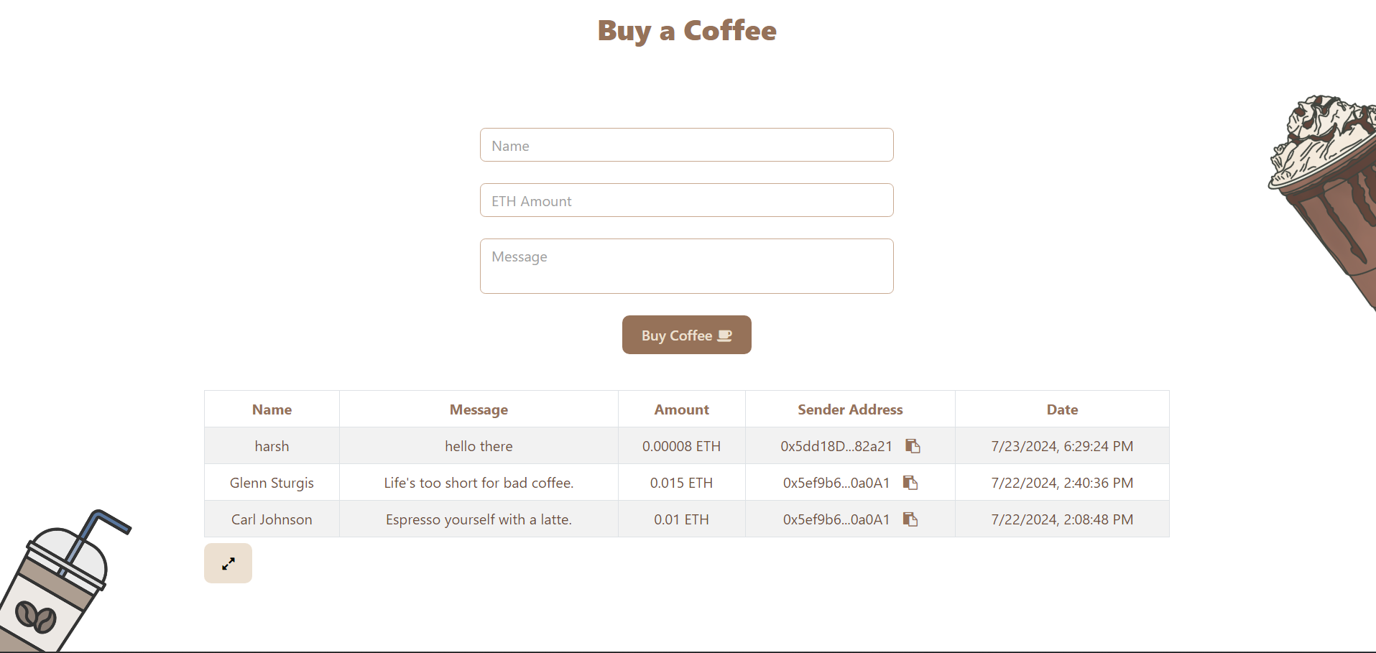Click the 'hello there' message cell

point(479,446)
